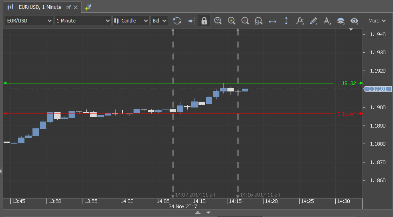Open the EUR/USD instrument dropdown
Viewport: 393px width, 217px height.
click(29, 20)
